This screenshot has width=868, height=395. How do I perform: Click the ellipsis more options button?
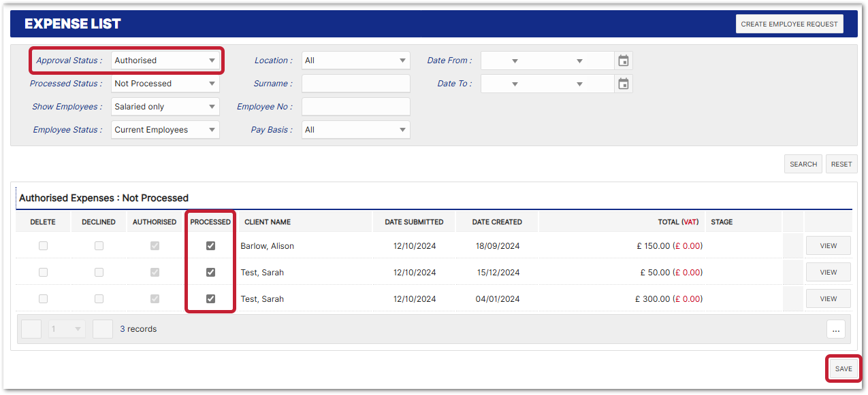(x=836, y=329)
